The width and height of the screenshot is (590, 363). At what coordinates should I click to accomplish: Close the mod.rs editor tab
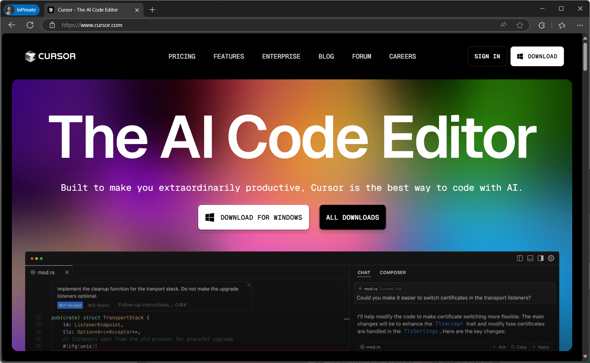[x=67, y=272]
